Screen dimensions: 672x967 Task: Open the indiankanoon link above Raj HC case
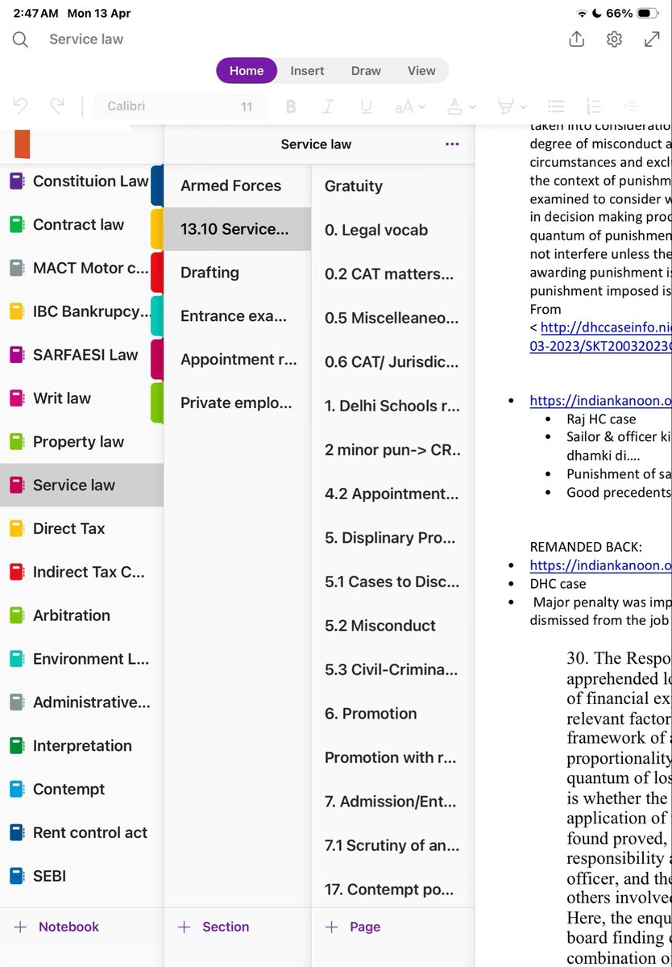tap(600, 401)
